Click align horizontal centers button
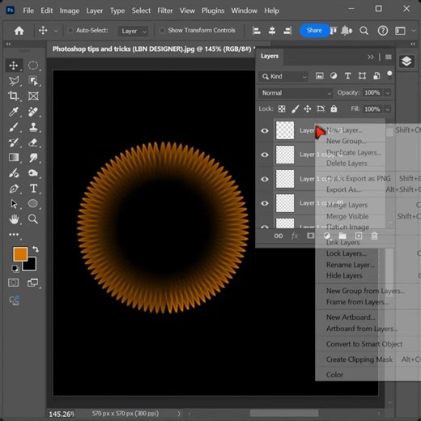This screenshot has width=421, height=421. (272, 31)
